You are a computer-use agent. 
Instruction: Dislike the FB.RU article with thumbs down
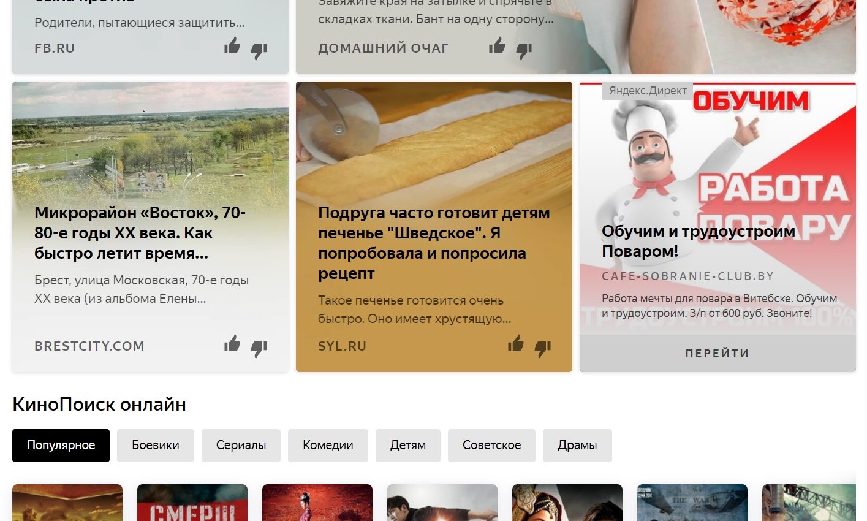pyautogui.click(x=259, y=50)
